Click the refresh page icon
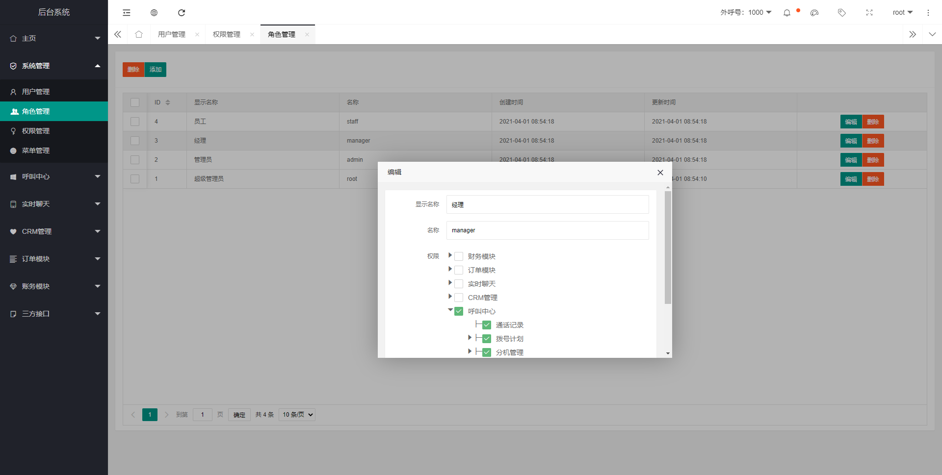942x475 pixels. (x=182, y=13)
